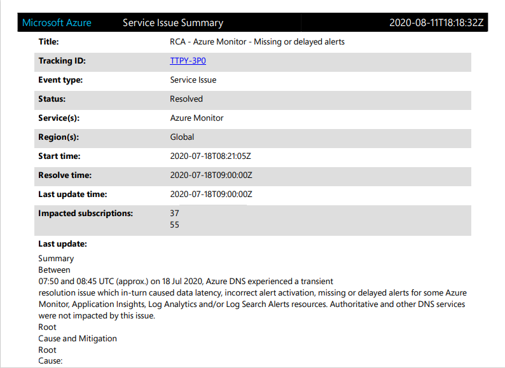This screenshot has height=368, width=505.
Task: Click the Last update: label
Action: coord(62,244)
